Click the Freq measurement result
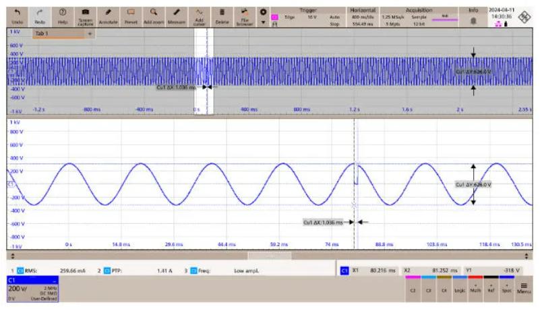The image size is (540, 310). click(222, 271)
